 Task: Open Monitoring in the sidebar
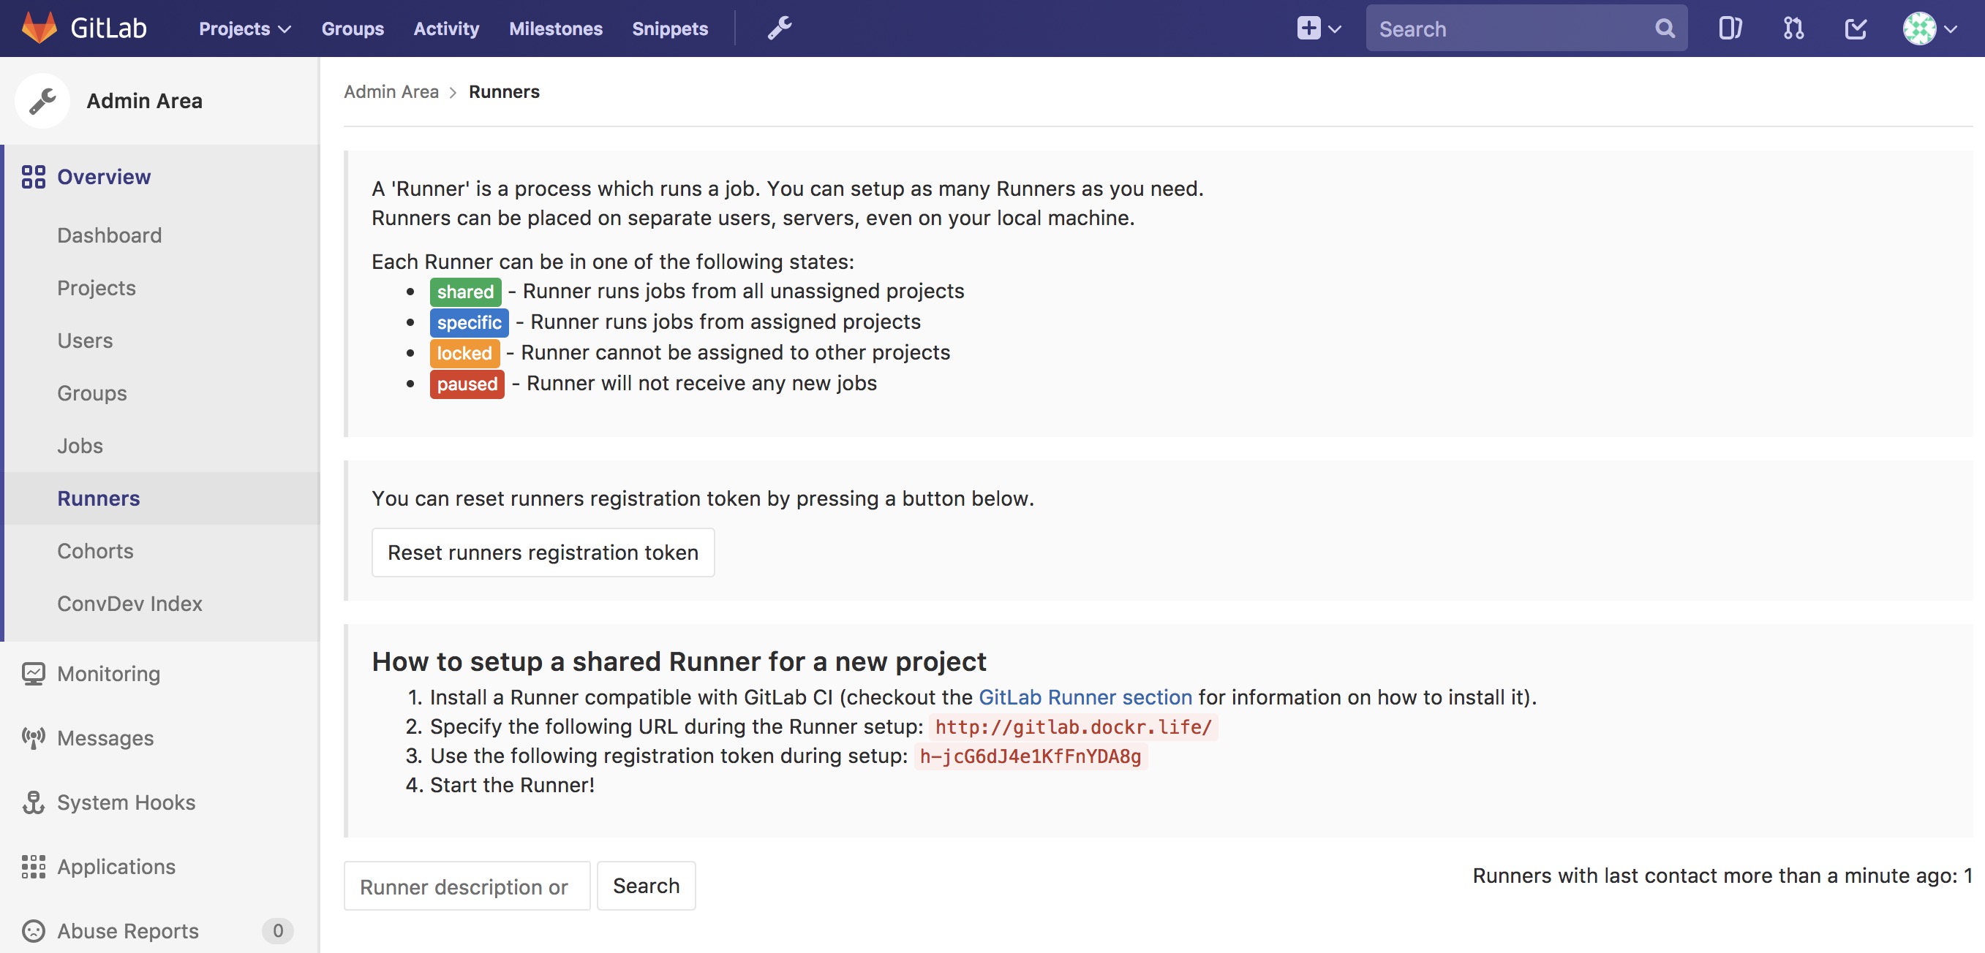pyautogui.click(x=109, y=674)
